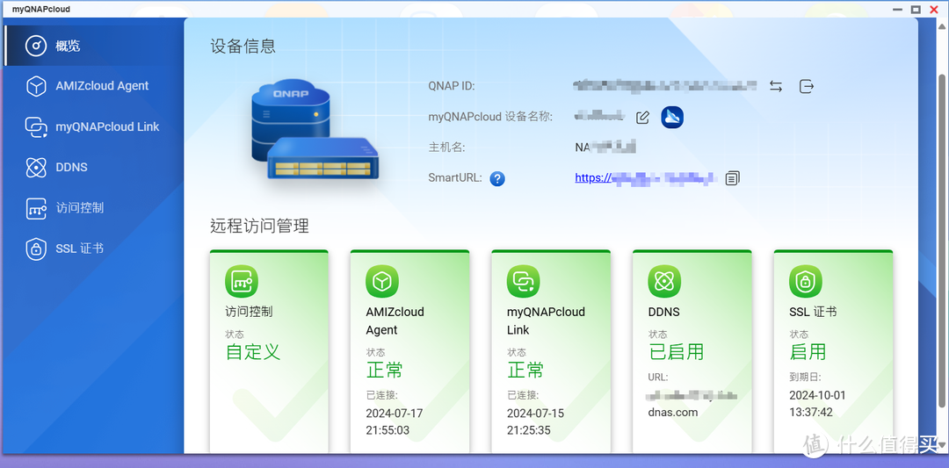The image size is (949, 468).
Task: Click the dnas.com DDNS URL text
Action: click(x=673, y=413)
